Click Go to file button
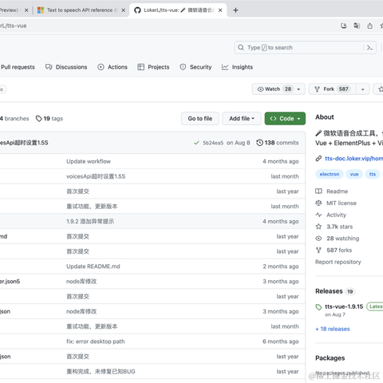Screen dimensions: 383x383 pyautogui.click(x=200, y=119)
